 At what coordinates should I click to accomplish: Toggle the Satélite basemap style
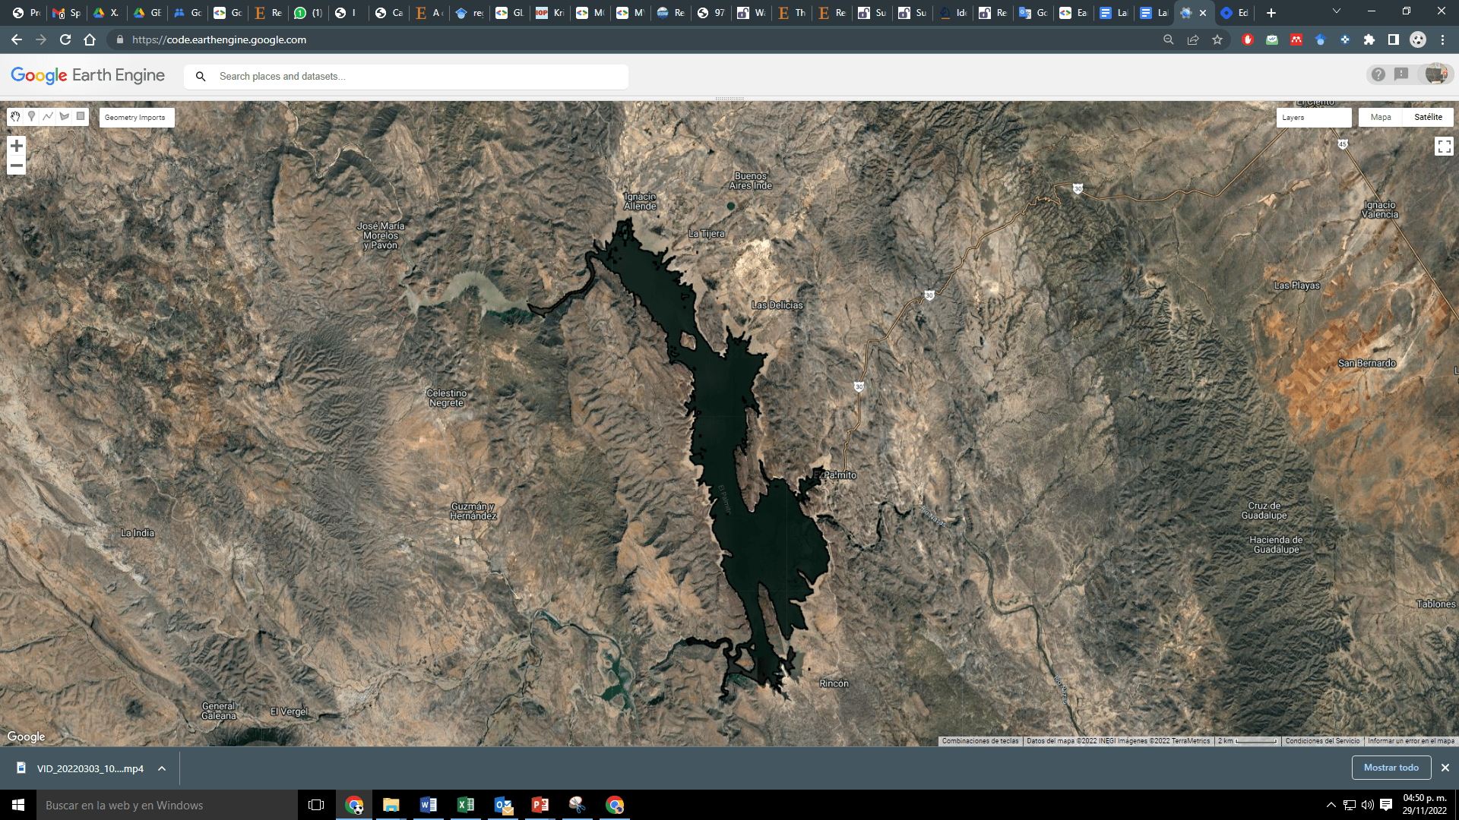click(x=1428, y=117)
